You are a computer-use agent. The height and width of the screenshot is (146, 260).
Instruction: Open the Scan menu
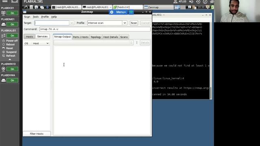[x=27, y=17]
